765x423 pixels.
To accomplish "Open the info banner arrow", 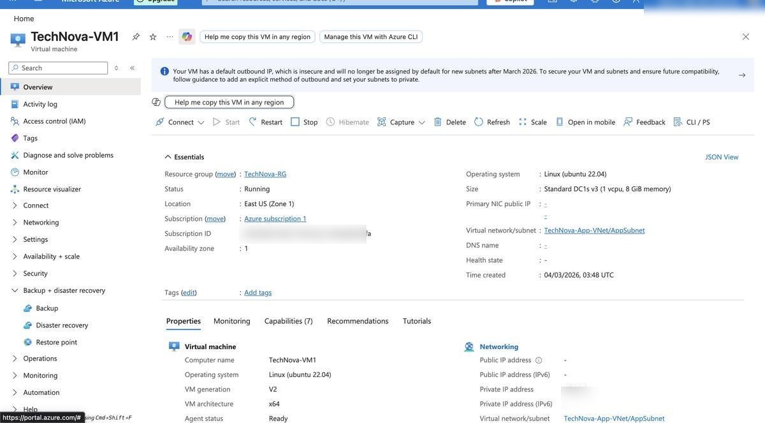I will (742, 75).
